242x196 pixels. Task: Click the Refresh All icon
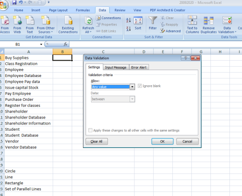[x=88, y=21]
